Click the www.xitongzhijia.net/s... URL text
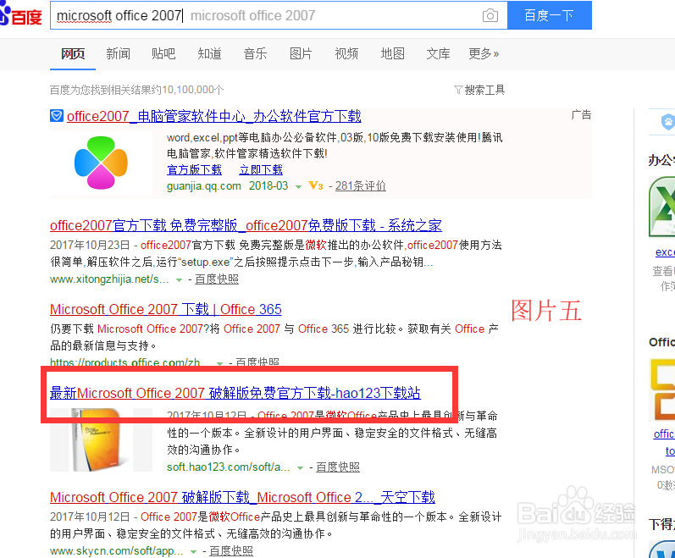The height and width of the screenshot is (558, 675). (x=109, y=279)
